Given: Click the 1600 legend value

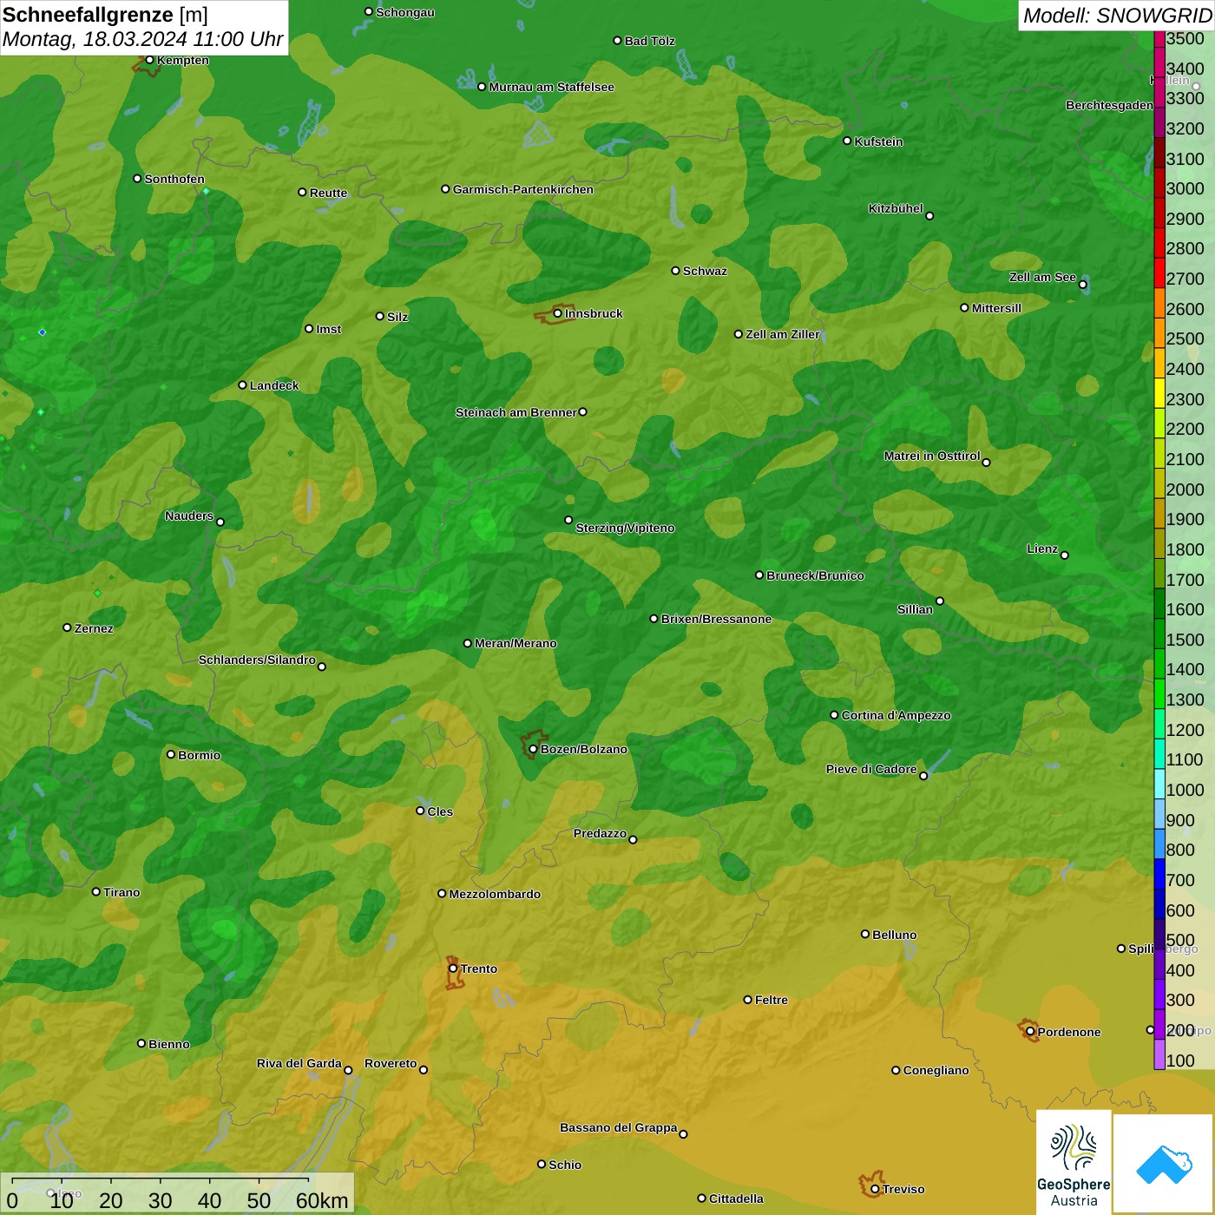Looking at the screenshot, I should tap(1185, 609).
